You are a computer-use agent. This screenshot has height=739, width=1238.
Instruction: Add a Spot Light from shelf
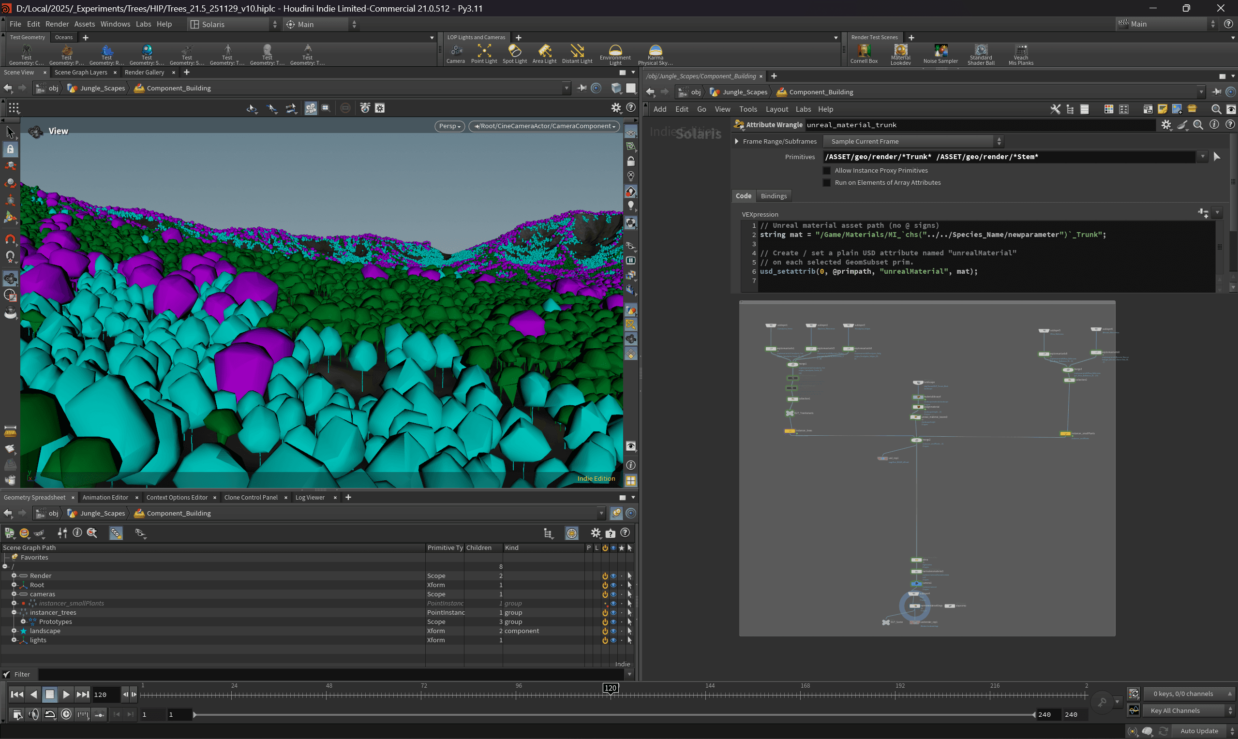514,53
